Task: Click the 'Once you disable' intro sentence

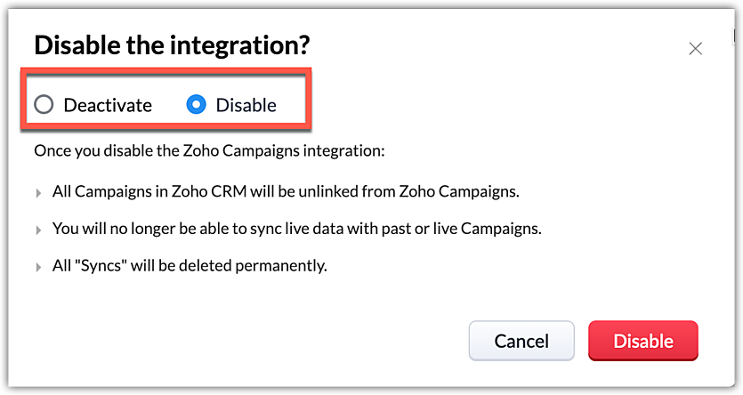Action: [x=209, y=150]
